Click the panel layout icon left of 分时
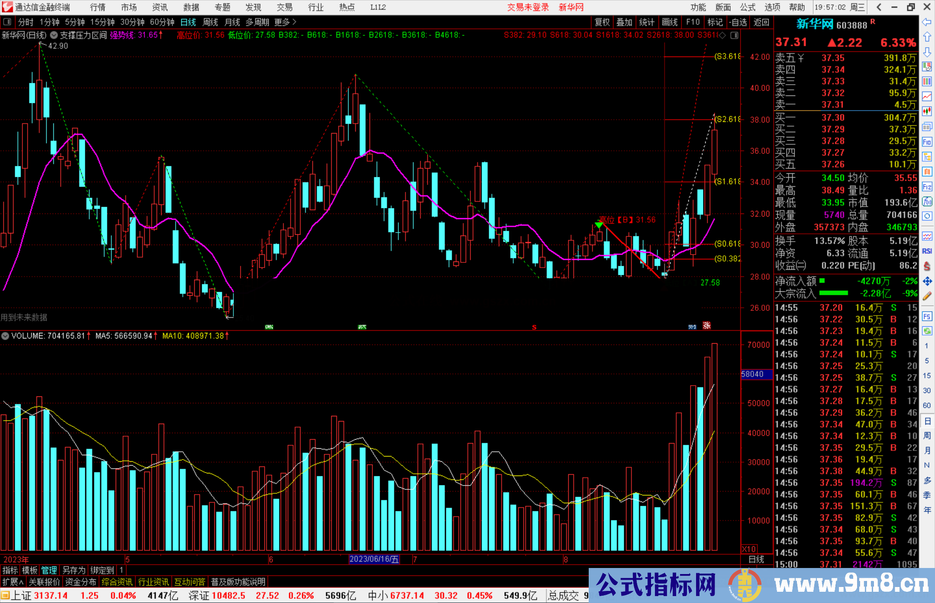Screen dimensions: 935x603 click(7, 22)
